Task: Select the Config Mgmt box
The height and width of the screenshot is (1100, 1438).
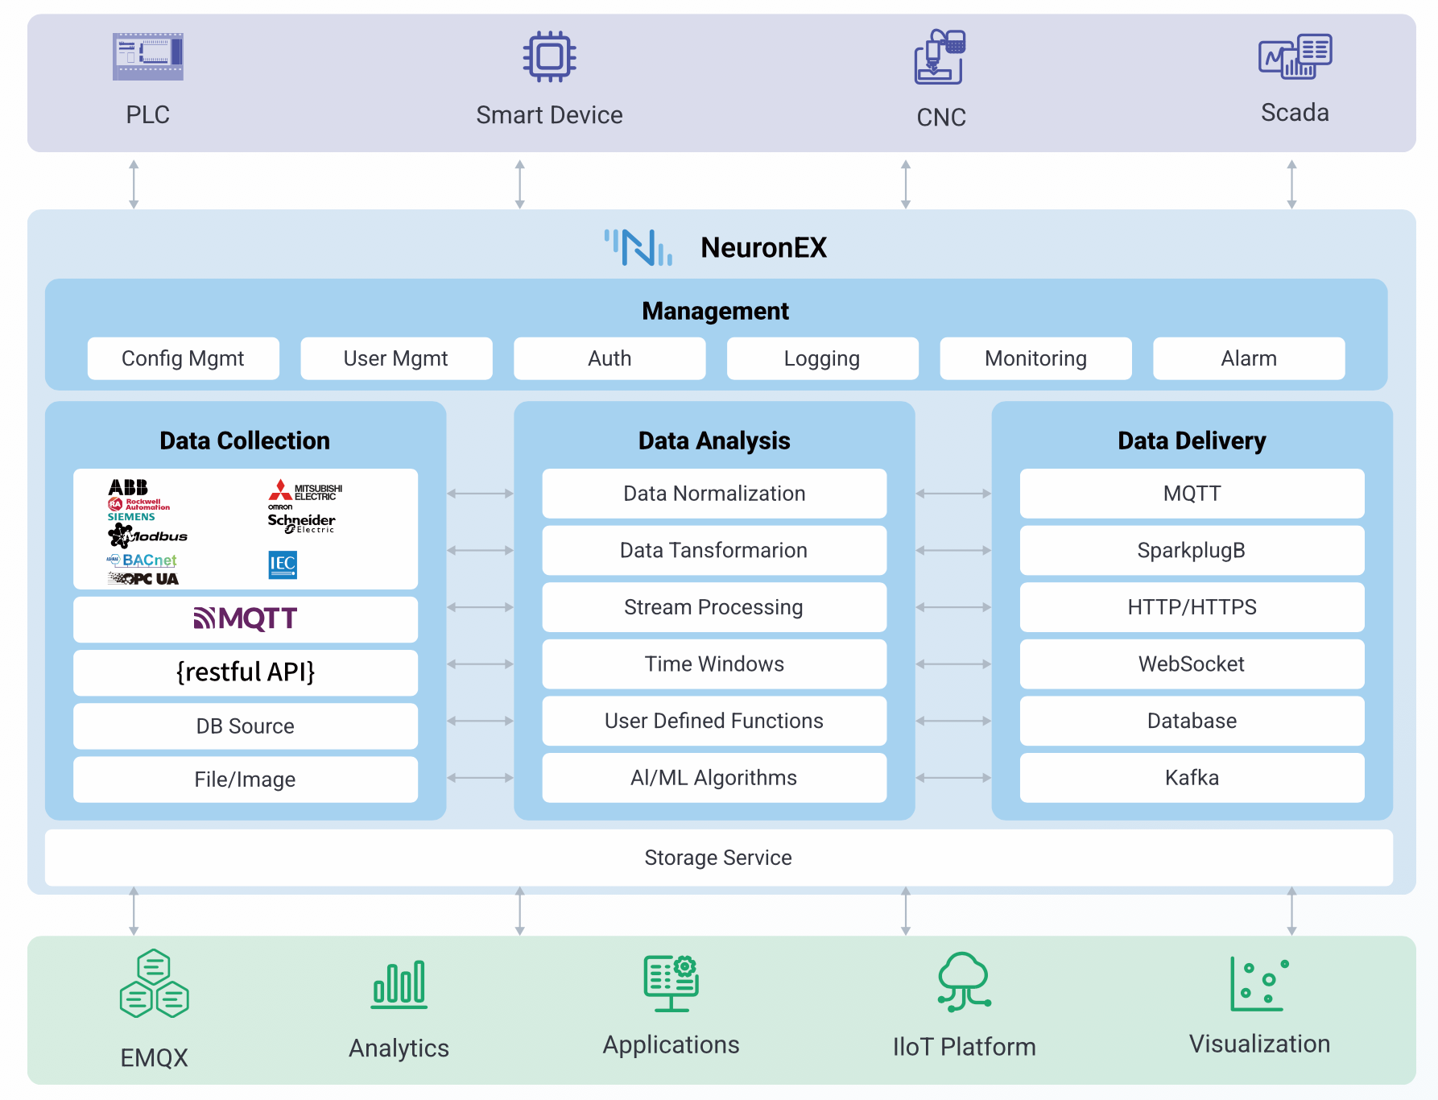Action: click(x=184, y=358)
